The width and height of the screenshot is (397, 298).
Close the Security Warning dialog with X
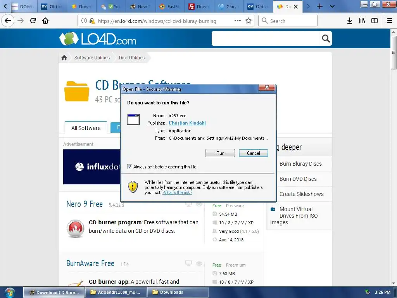[x=267, y=87]
